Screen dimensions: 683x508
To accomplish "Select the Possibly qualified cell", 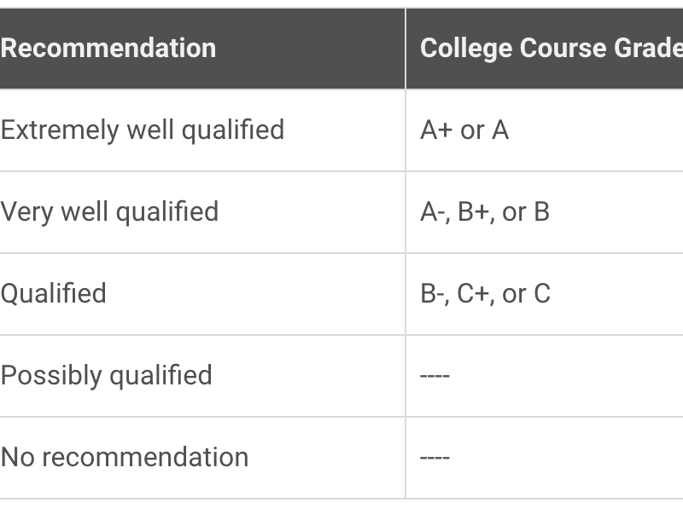I will [x=202, y=375].
